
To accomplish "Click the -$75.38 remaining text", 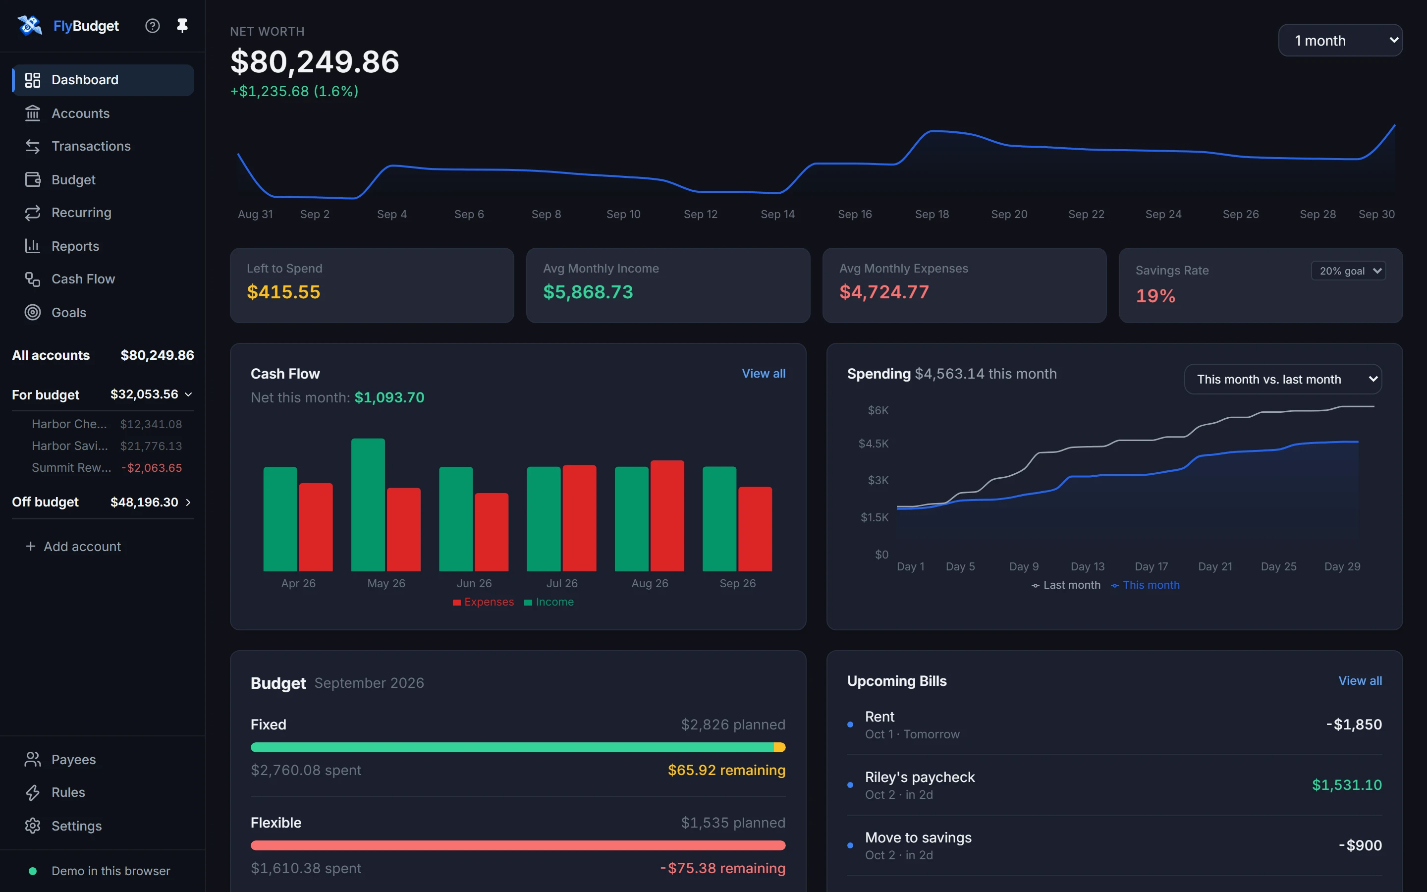I will (722, 868).
